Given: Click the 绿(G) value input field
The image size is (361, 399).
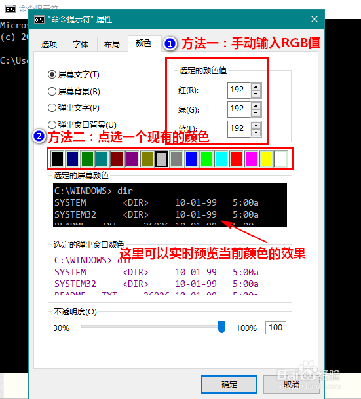Looking at the screenshot, I should [239, 109].
